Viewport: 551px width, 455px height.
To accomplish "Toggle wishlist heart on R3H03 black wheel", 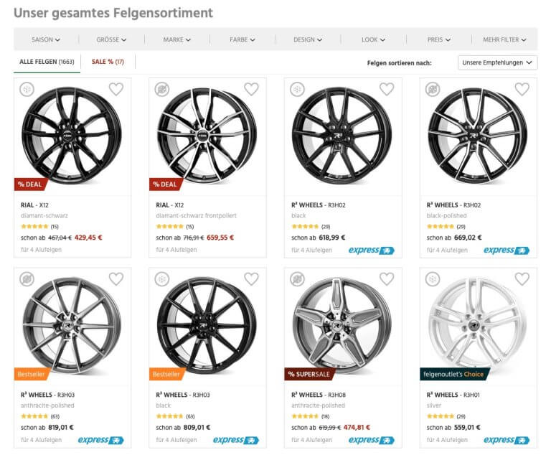I will [251, 278].
